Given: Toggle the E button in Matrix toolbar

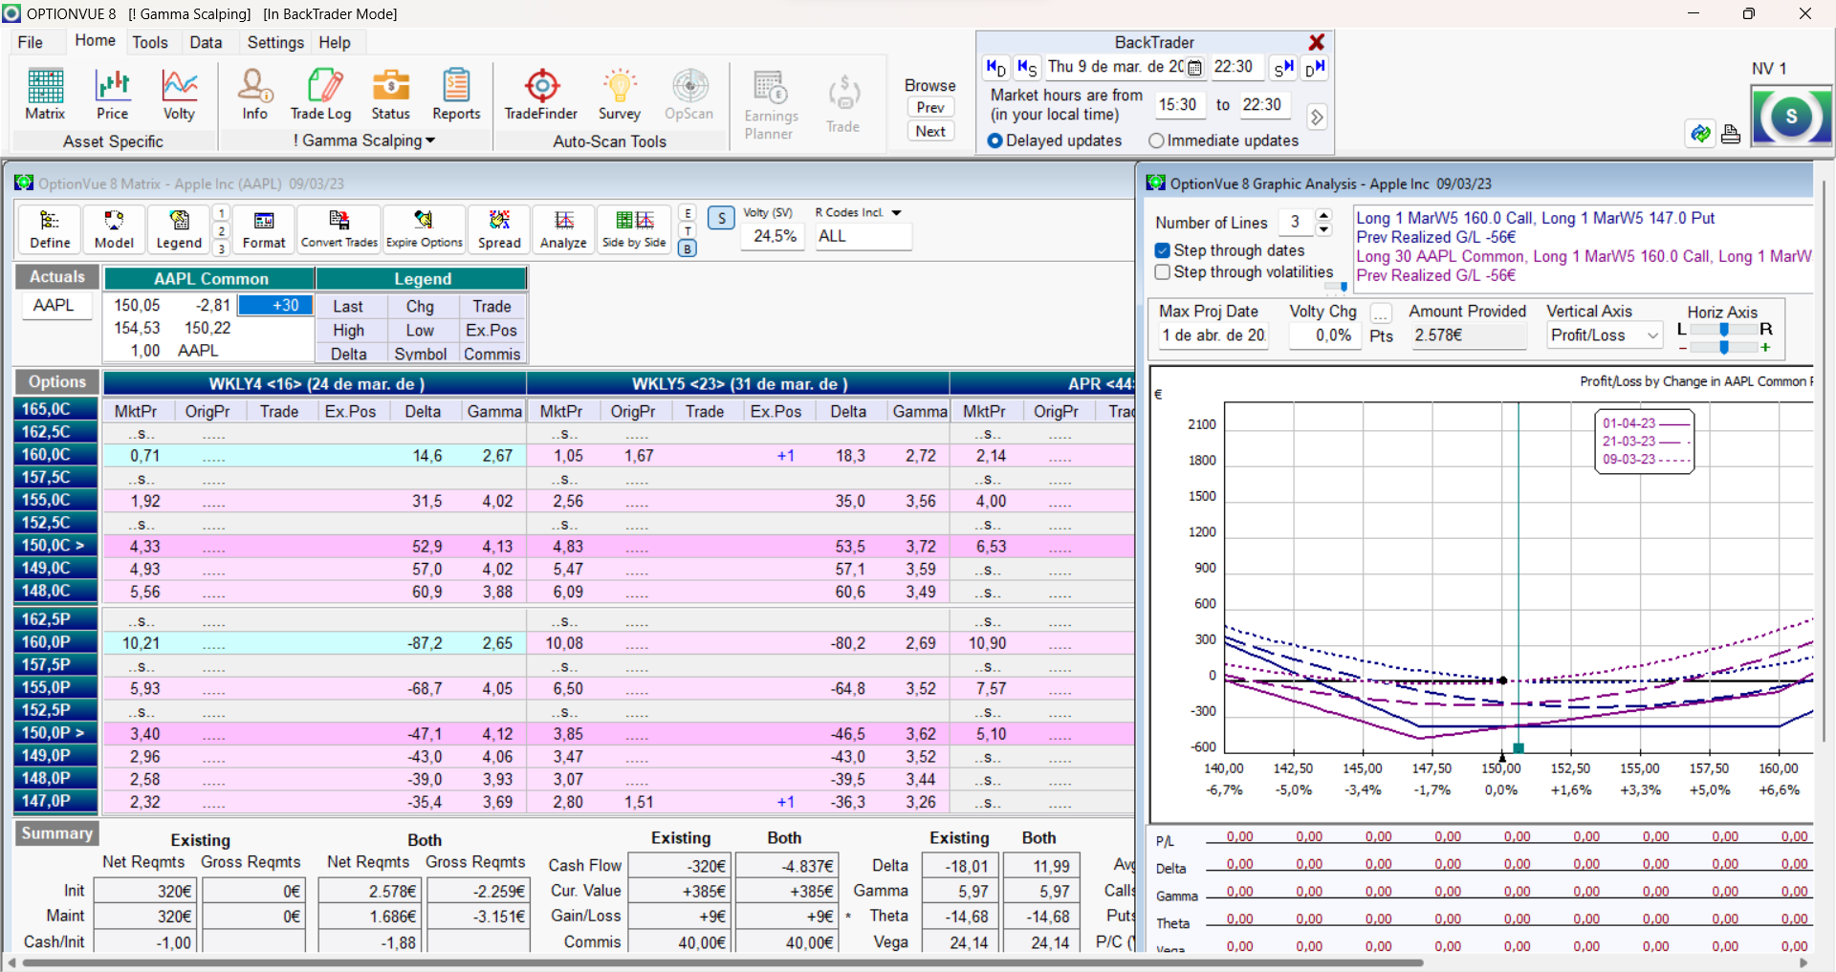Looking at the screenshot, I should point(688,213).
